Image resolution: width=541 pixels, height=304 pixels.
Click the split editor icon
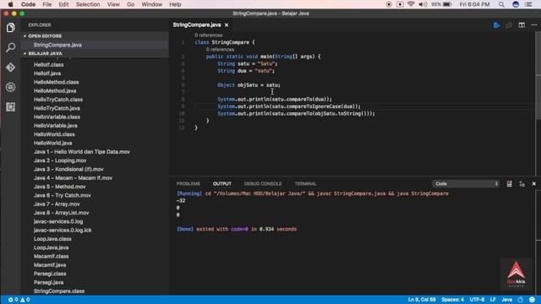(522, 25)
